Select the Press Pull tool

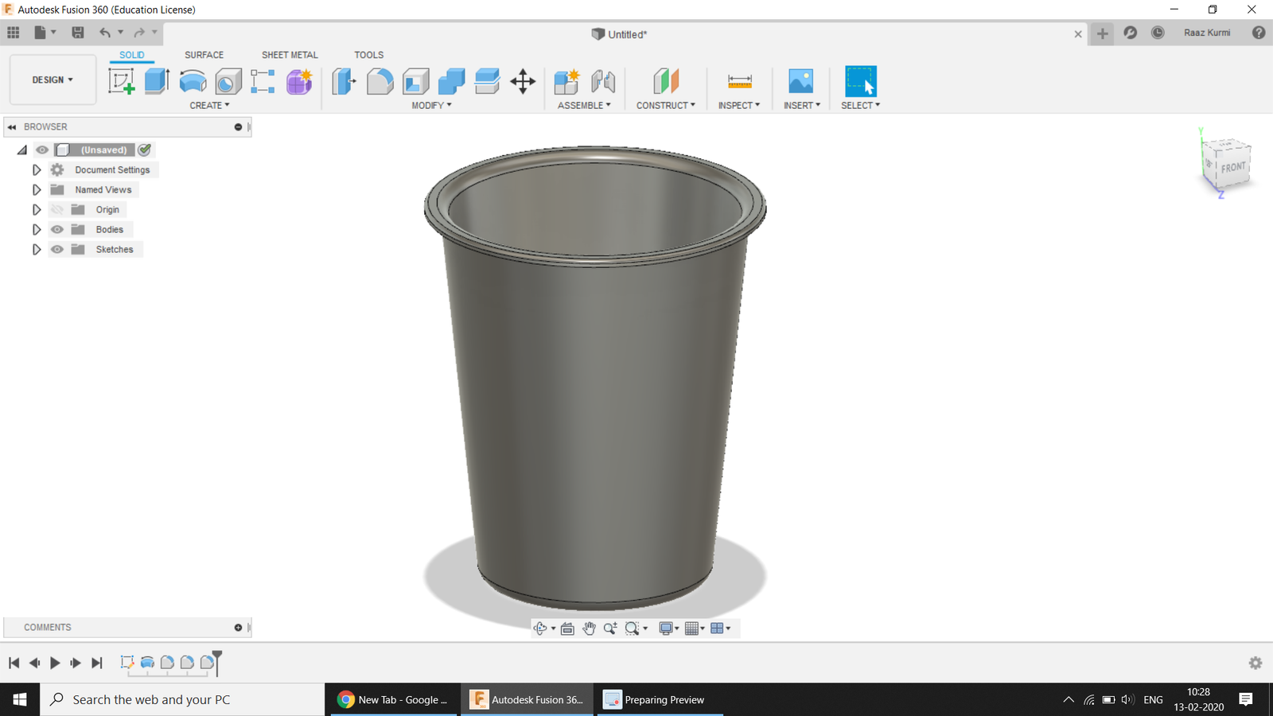tap(344, 81)
